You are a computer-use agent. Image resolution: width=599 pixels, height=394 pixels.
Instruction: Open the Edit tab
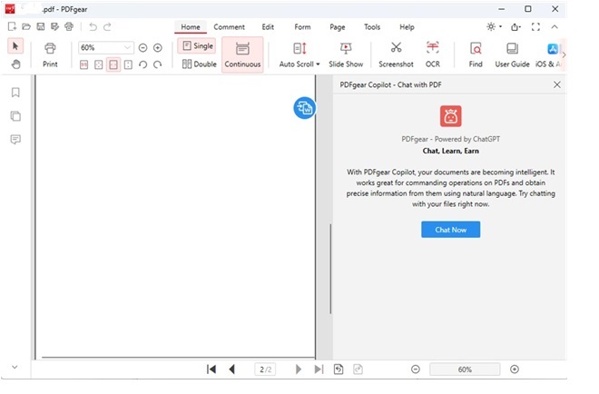pos(268,27)
